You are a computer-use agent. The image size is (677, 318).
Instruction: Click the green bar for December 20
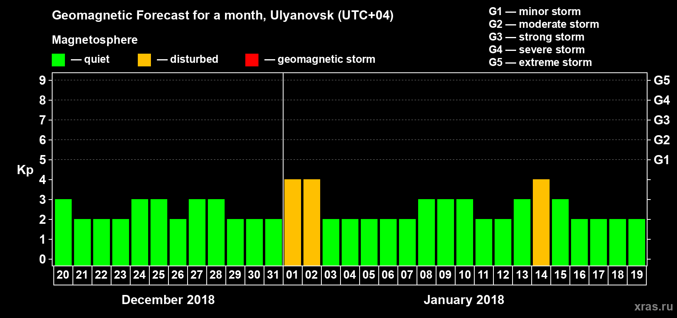point(63,232)
